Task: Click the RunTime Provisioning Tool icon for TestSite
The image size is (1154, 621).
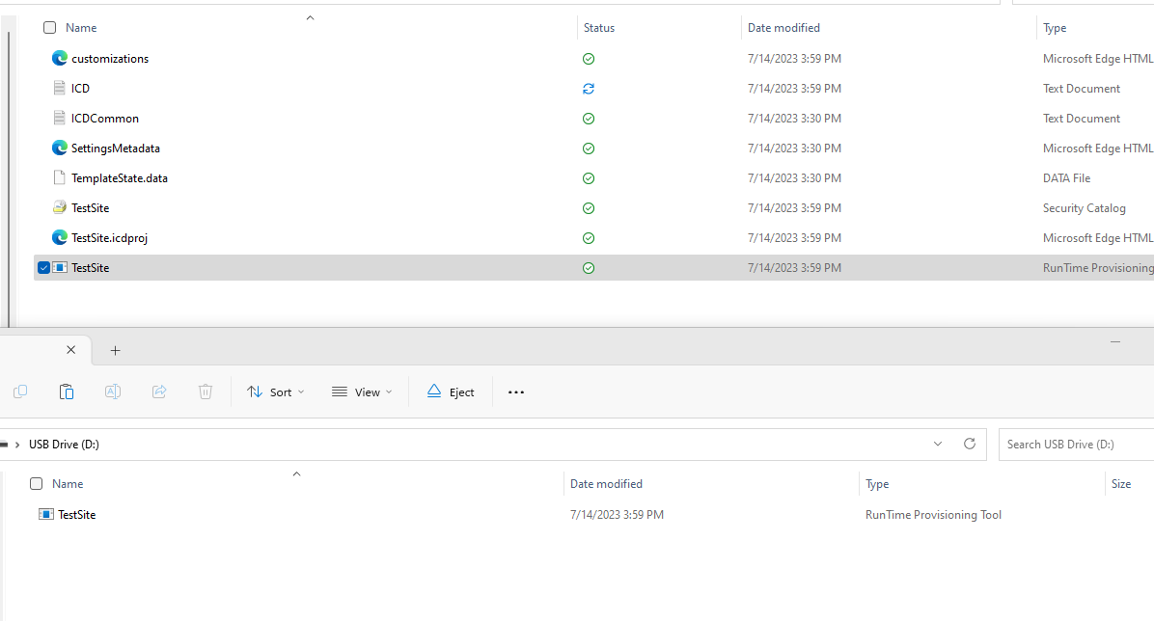Action: tap(60, 267)
